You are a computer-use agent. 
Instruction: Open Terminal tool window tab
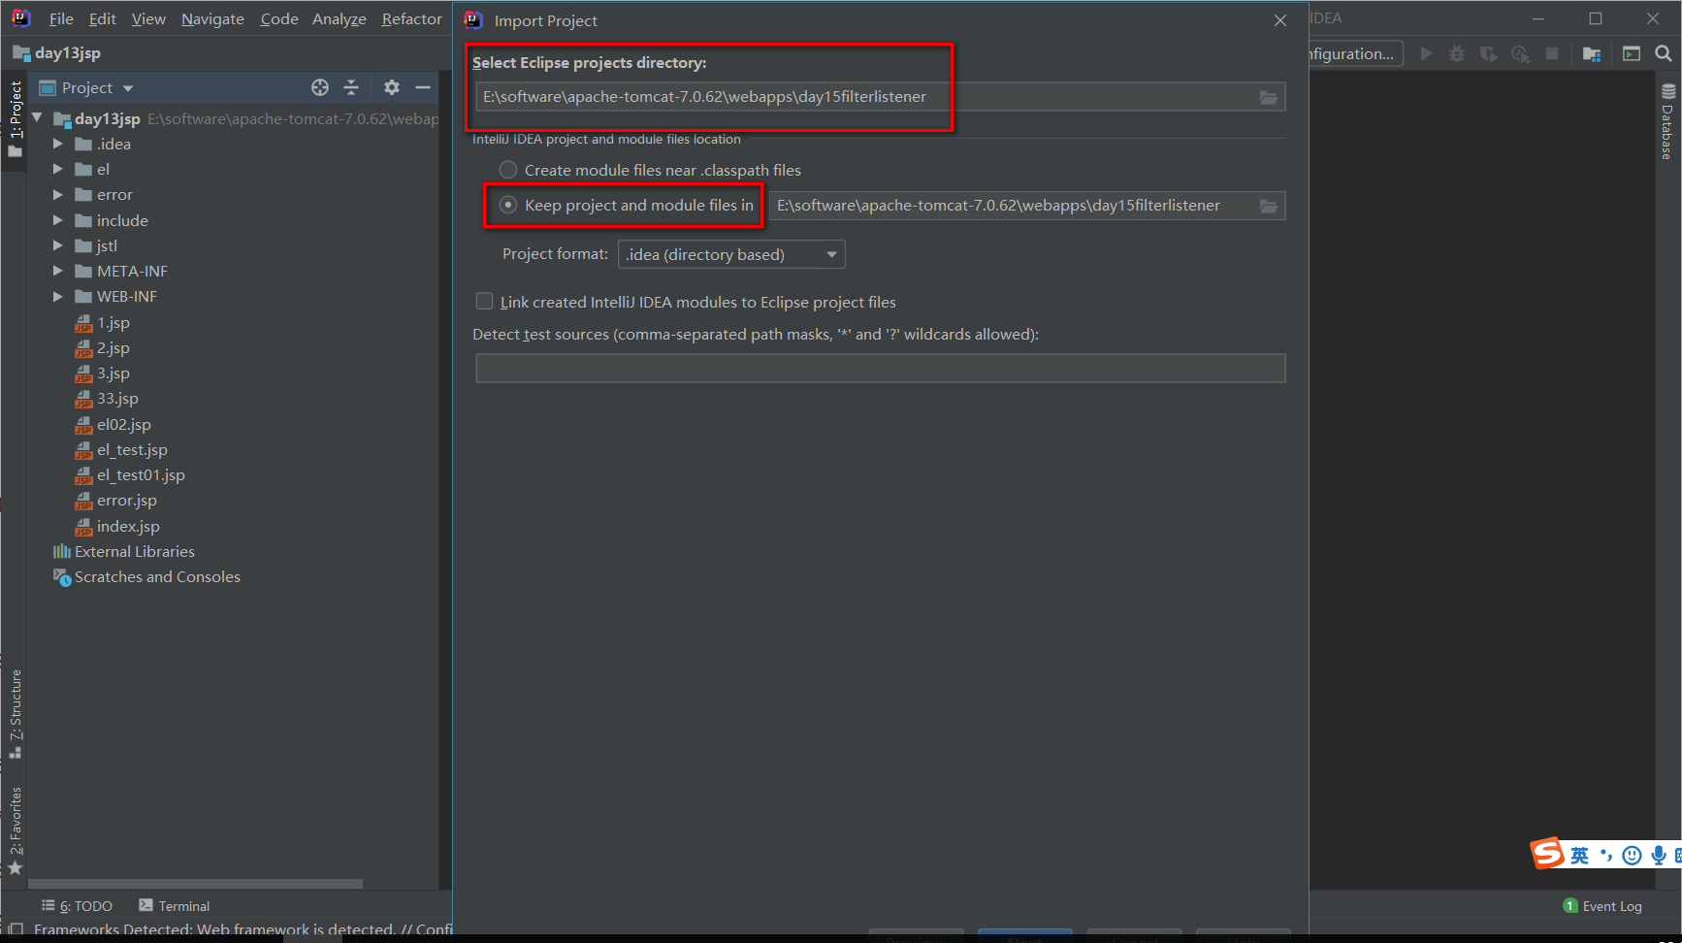[175, 905]
